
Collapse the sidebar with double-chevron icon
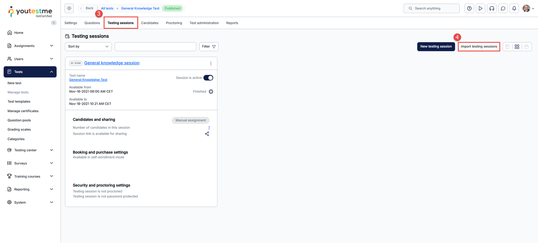pyautogui.click(x=54, y=23)
